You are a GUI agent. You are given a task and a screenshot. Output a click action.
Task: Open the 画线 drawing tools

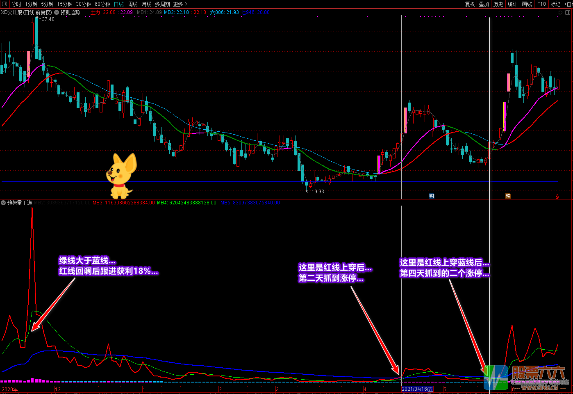[x=527, y=4]
